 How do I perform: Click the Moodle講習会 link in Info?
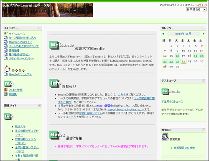104,106
